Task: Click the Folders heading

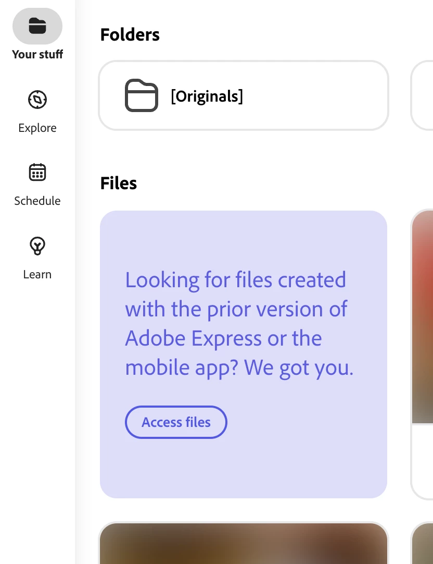Action: click(130, 35)
